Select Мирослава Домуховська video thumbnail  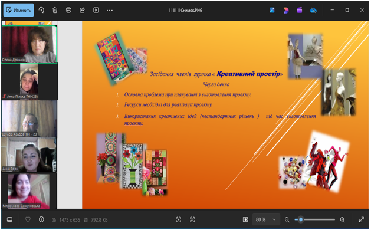29,191
